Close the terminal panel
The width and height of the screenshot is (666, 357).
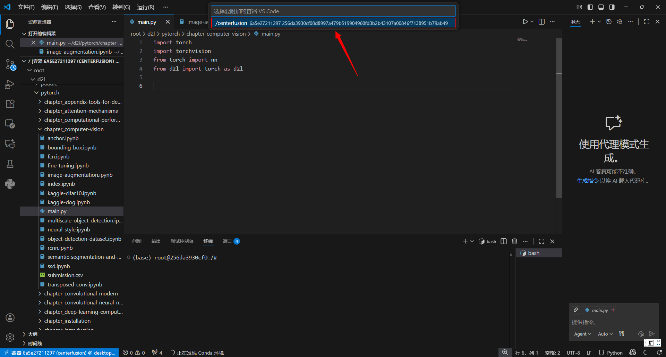pyautogui.click(x=552, y=241)
